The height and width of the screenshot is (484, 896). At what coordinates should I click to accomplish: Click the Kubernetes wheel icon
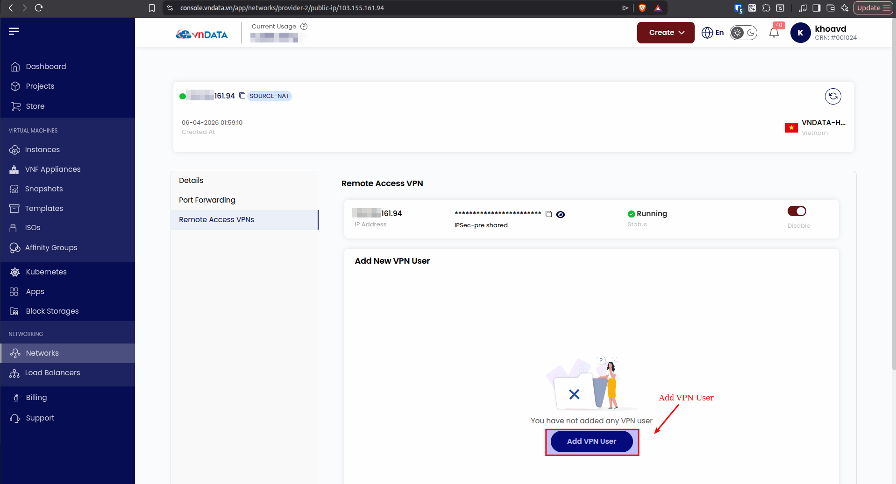point(15,272)
